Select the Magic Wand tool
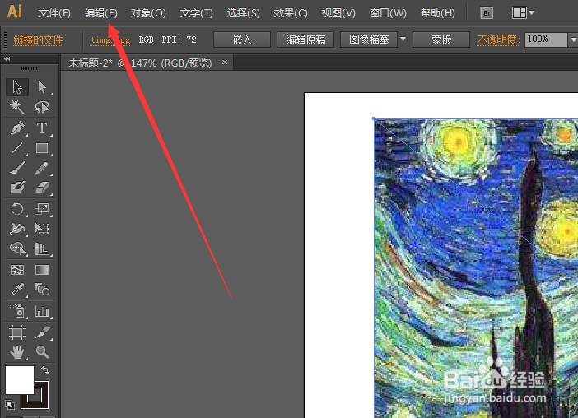The width and height of the screenshot is (578, 418). click(x=17, y=107)
